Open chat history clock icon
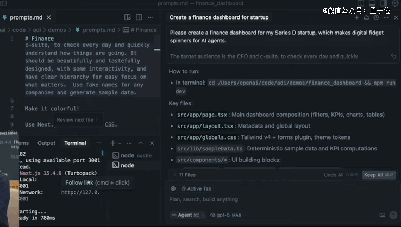This screenshot has width=401, height=227. coord(375,17)
